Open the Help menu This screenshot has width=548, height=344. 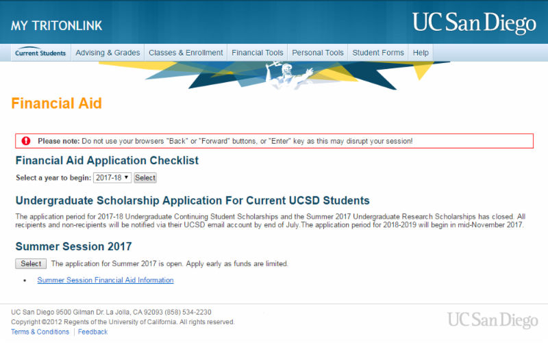click(421, 53)
